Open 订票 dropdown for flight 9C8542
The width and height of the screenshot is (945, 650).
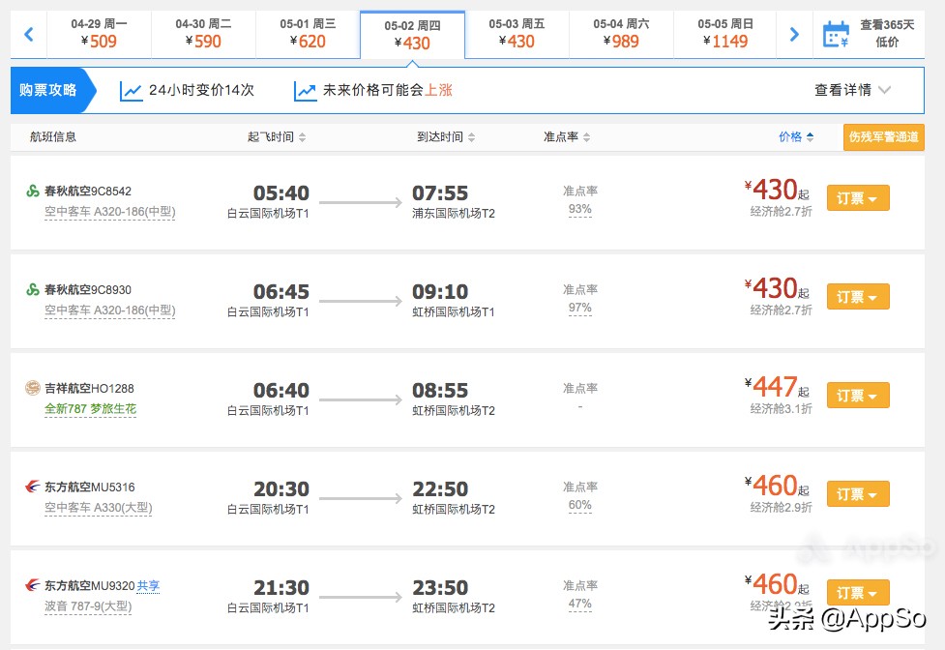(x=857, y=198)
